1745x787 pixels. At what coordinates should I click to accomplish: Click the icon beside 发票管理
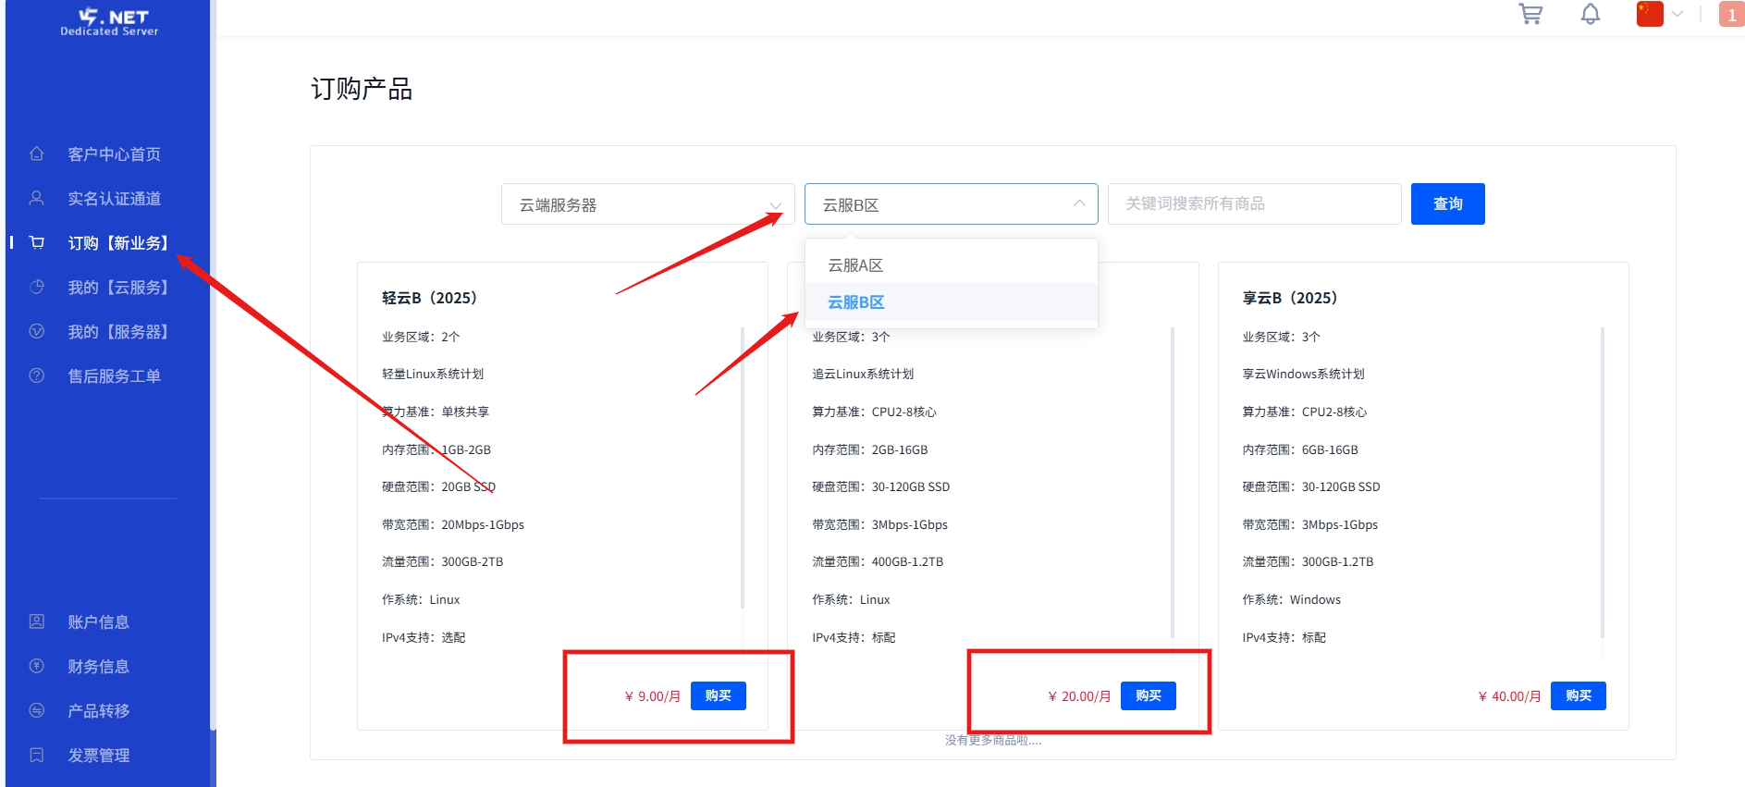[37, 756]
